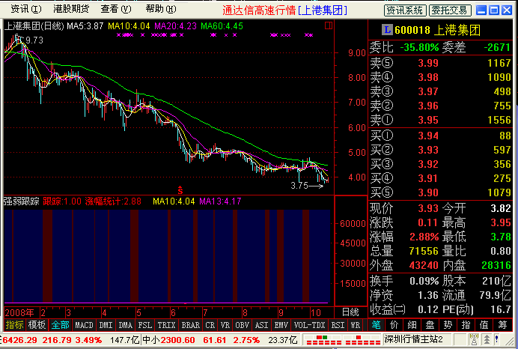Click the 现价 3.93 value

[428, 208]
